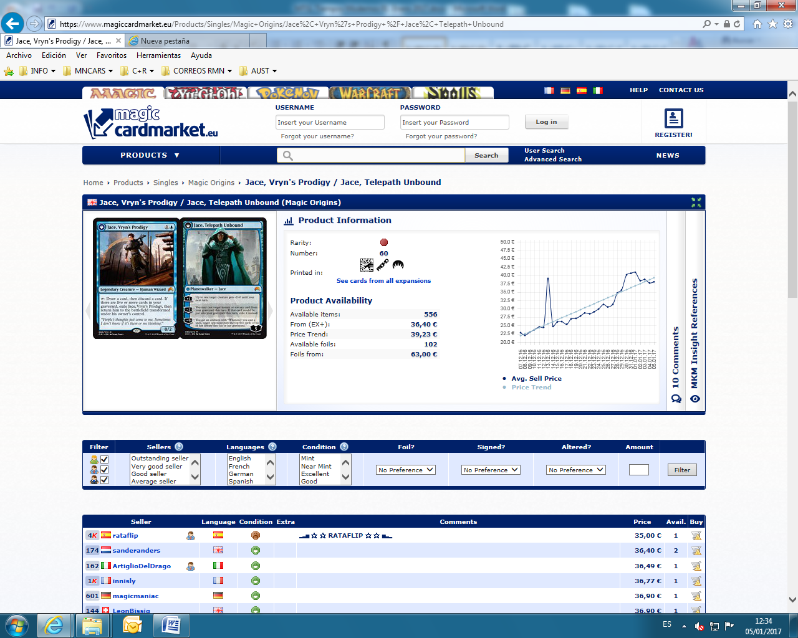This screenshot has height=638, width=798.
Task: Open Internet Explorer from the taskbar
Action: click(x=54, y=625)
